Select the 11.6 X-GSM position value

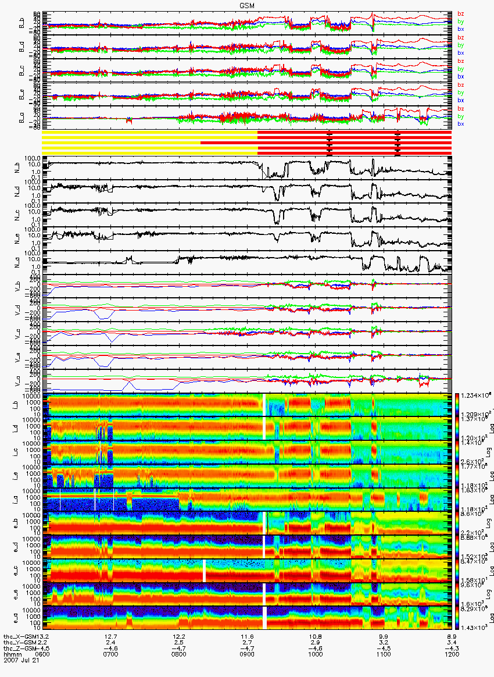(x=247, y=636)
